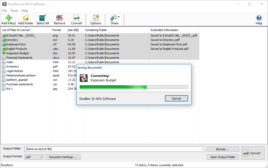
Task: Open the Help menu
Action: (x=25, y=11)
